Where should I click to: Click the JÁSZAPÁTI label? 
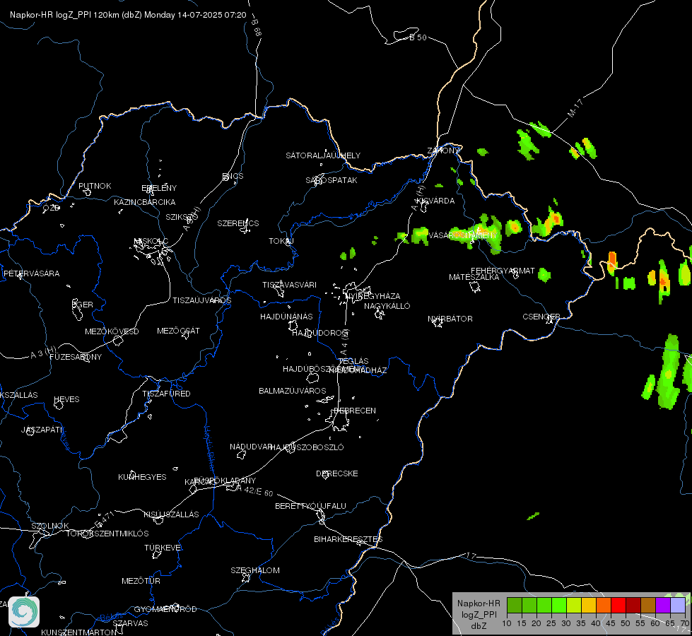[x=42, y=430]
